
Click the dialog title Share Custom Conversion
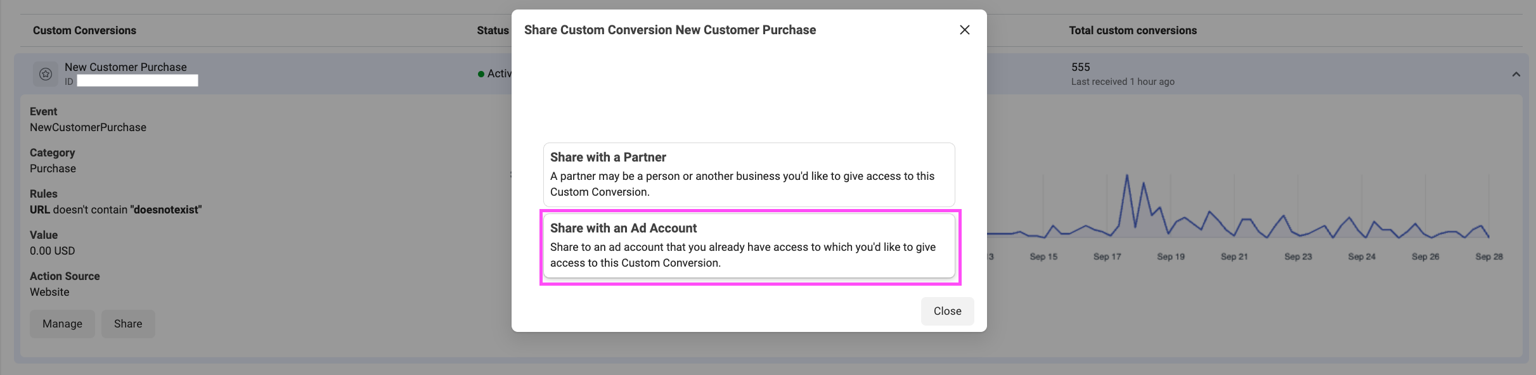pos(670,30)
